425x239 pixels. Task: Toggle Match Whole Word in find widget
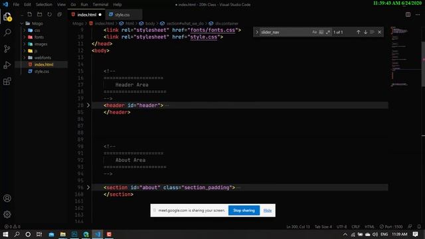(x=321, y=33)
